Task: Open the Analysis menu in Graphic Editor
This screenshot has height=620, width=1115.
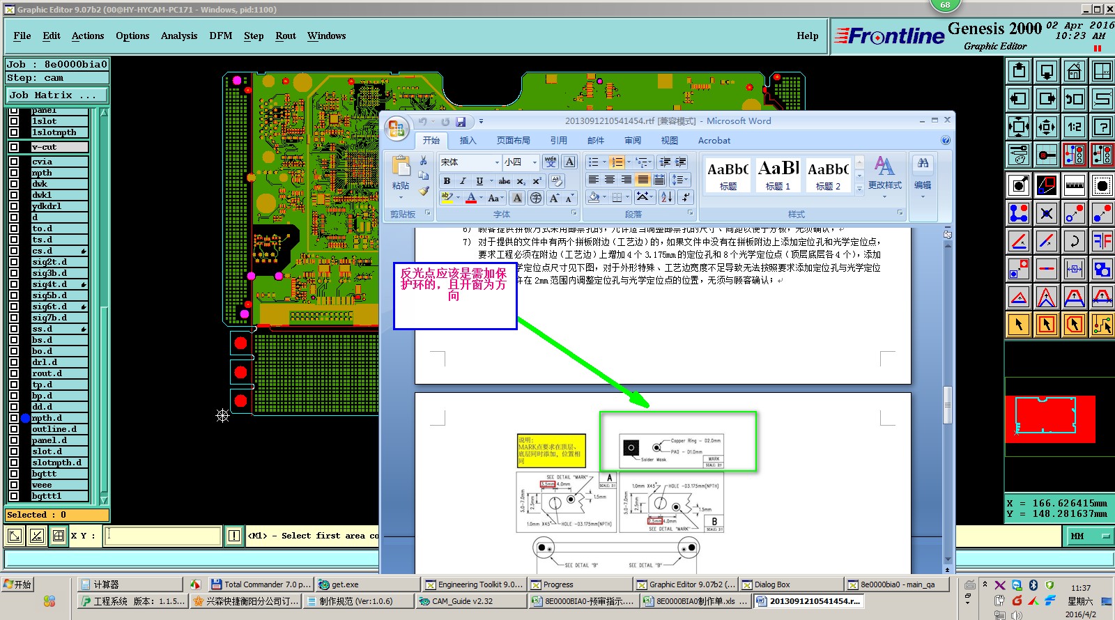Action: pyautogui.click(x=179, y=36)
